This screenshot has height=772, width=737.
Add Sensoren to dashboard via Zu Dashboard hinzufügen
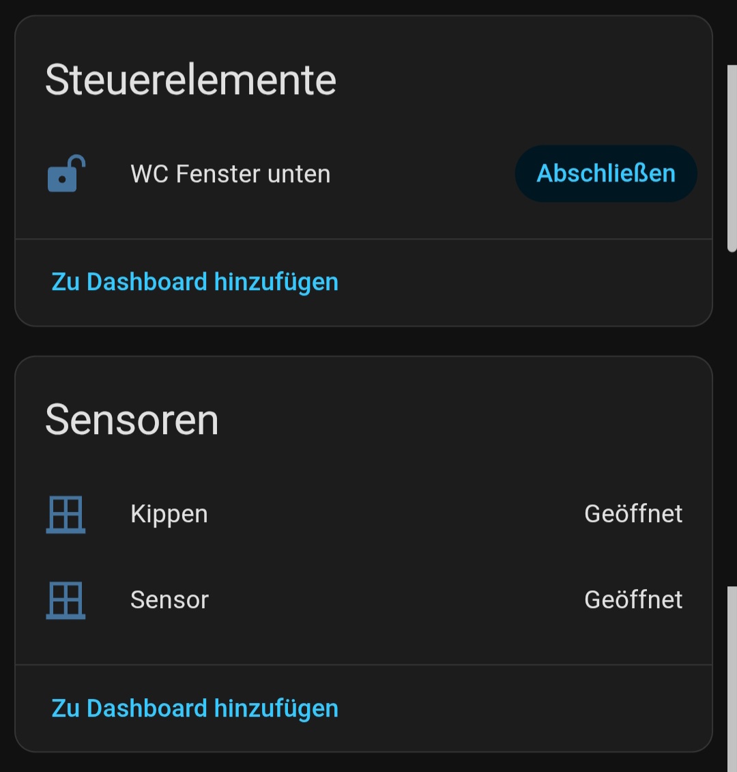tap(194, 709)
